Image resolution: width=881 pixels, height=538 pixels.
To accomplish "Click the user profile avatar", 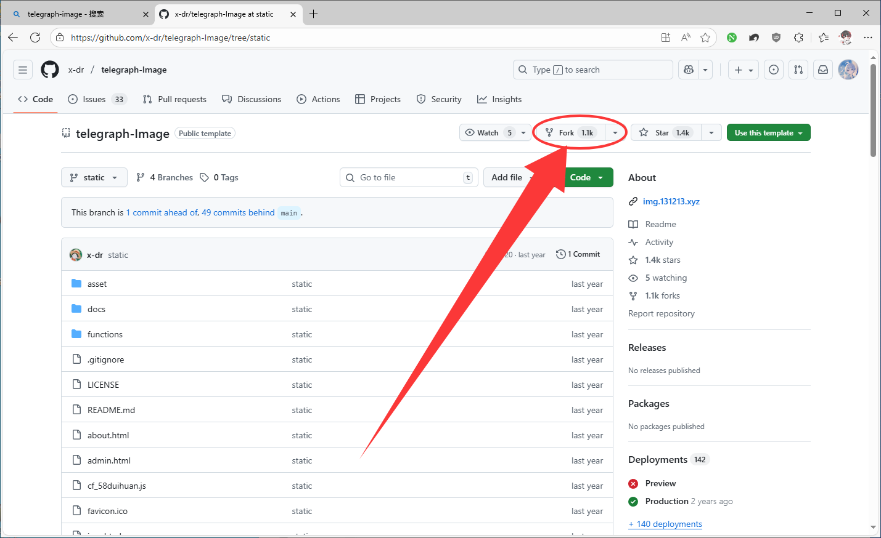I will 848,70.
